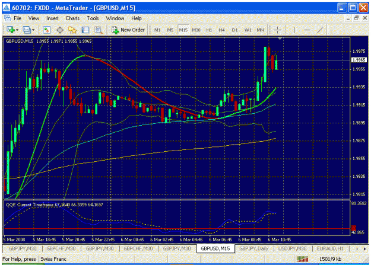Image resolution: width=371 pixels, height=265 pixels.
Task: Open the File menu
Action: [x=17, y=18]
